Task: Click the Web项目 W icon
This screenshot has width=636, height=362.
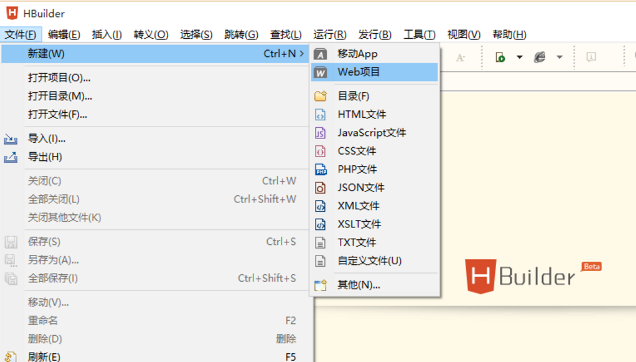Action: 321,73
